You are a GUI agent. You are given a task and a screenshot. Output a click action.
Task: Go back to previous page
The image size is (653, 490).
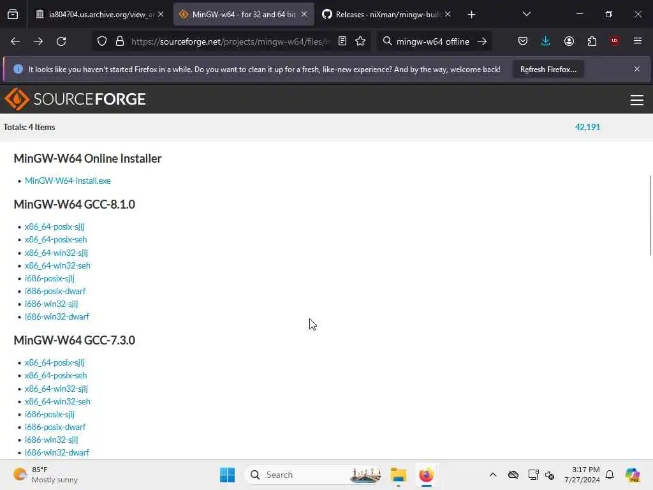coord(15,41)
